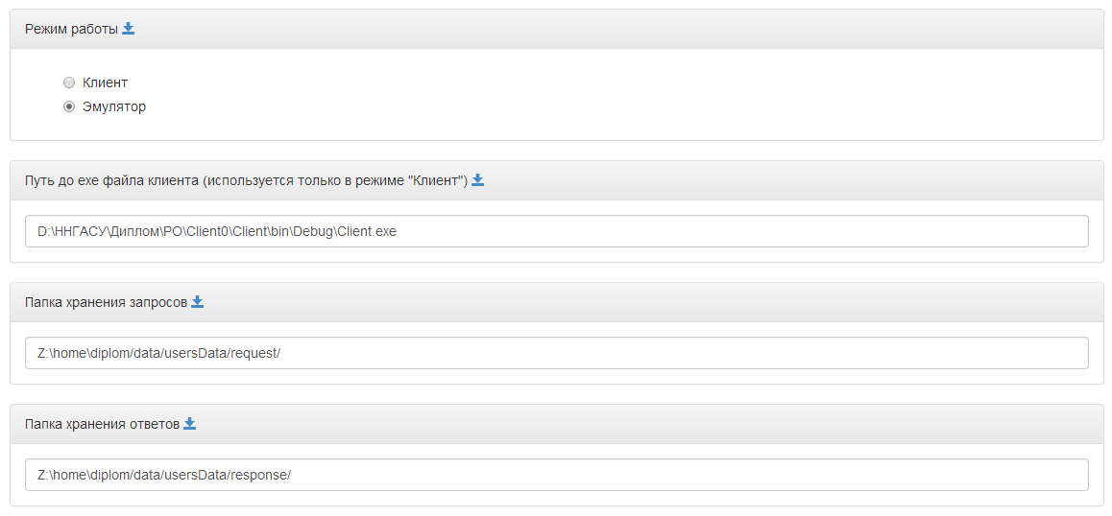1112x516 pixels.
Task: Click the используется только в режиме note text
Action: click(x=335, y=180)
